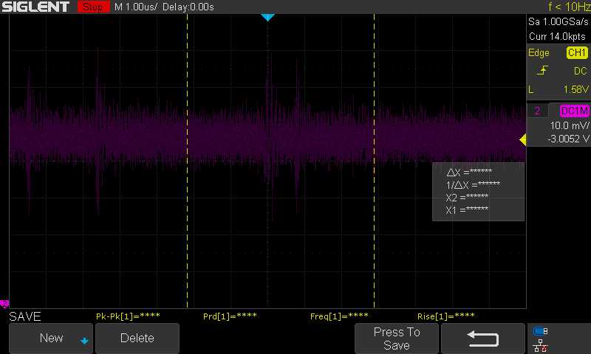Click the blue trigger position marker
This screenshot has width=591, height=354.
click(267, 17)
